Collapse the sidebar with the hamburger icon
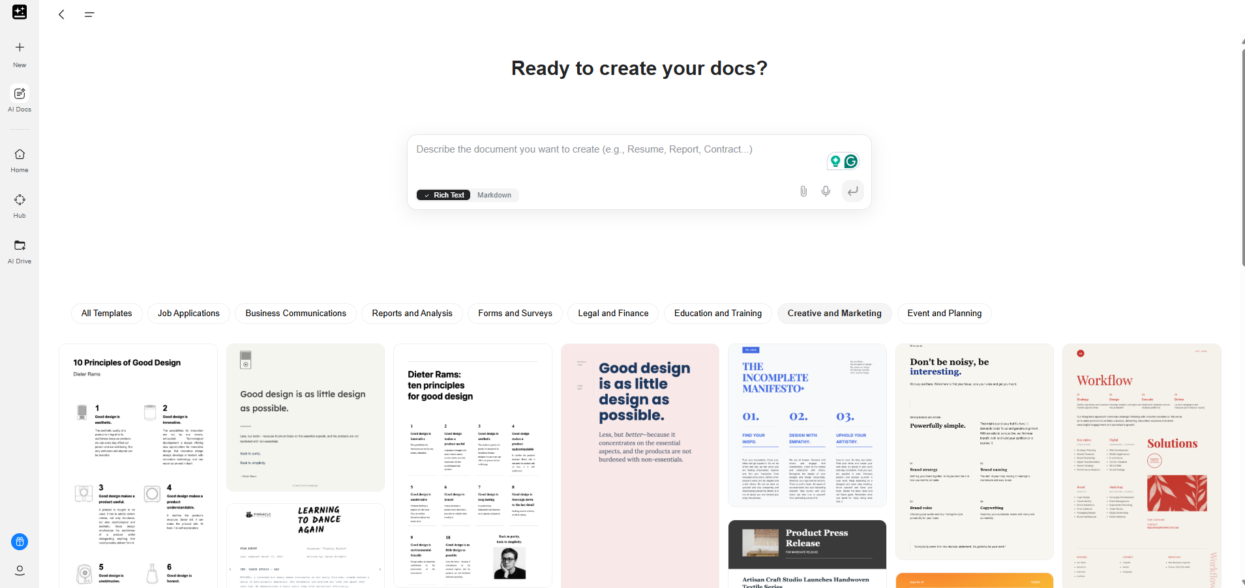Screen dimensions: 1245x588 [x=89, y=14]
